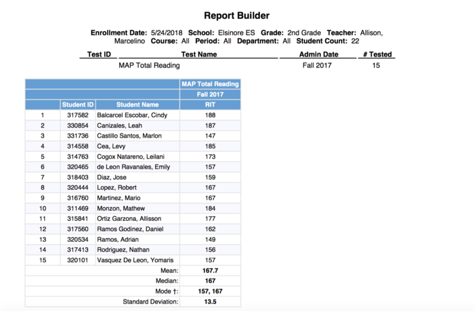Click student ID 330854
Screen dimensions: 474x311
(78, 125)
